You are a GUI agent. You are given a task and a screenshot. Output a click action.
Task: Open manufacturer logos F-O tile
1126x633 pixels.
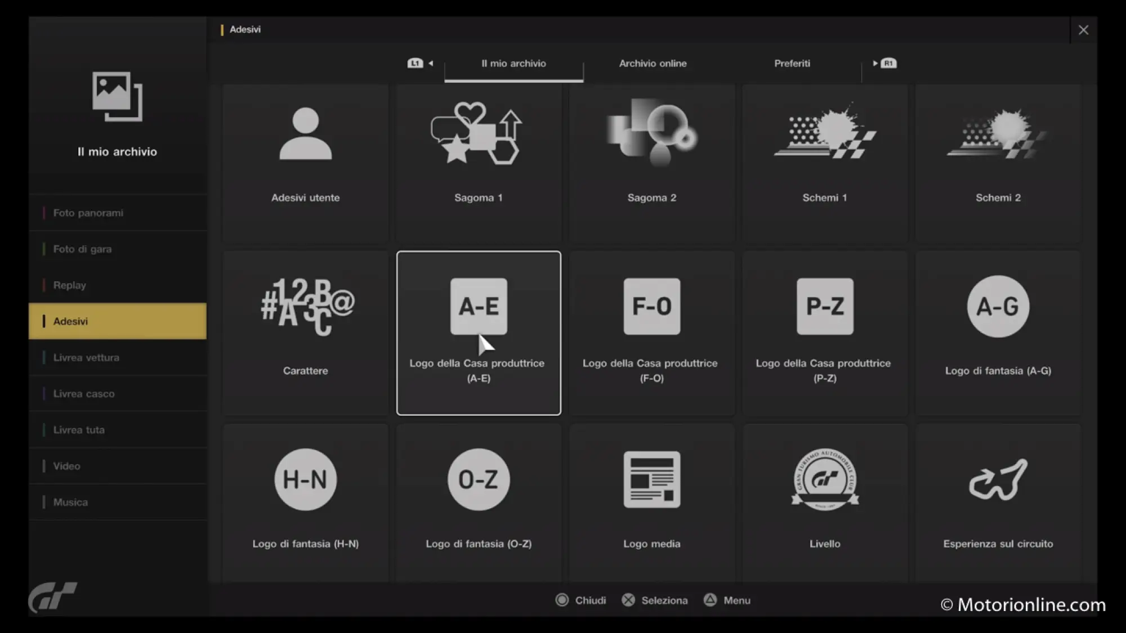point(651,333)
